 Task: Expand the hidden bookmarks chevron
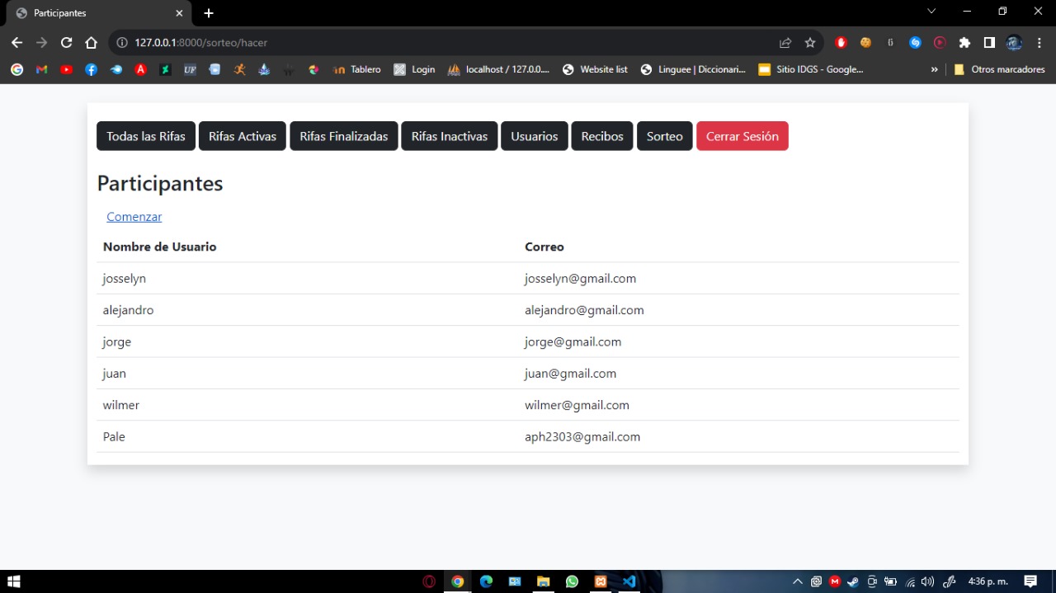[x=934, y=70]
